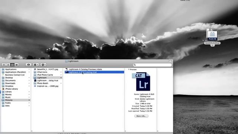Select the Pictures folder
238x134 pixels.
pos(16,100)
